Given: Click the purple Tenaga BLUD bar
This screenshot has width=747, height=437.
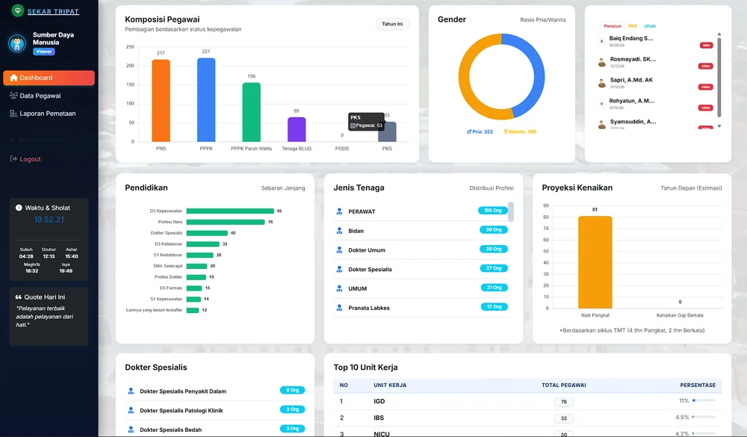Looking at the screenshot, I should [297, 129].
